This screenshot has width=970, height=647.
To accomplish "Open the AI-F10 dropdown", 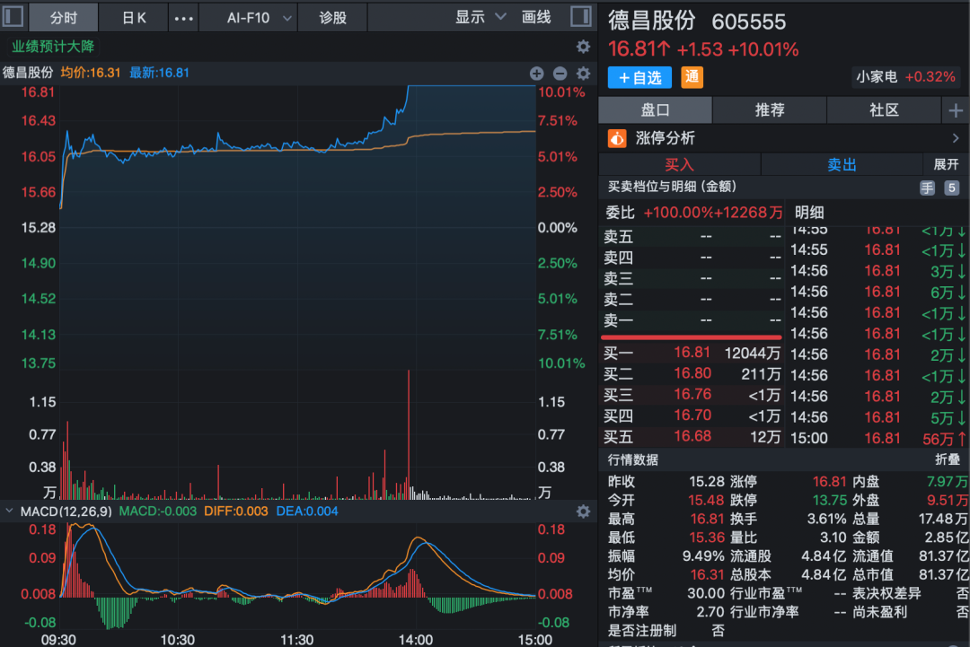I will click(x=260, y=17).
